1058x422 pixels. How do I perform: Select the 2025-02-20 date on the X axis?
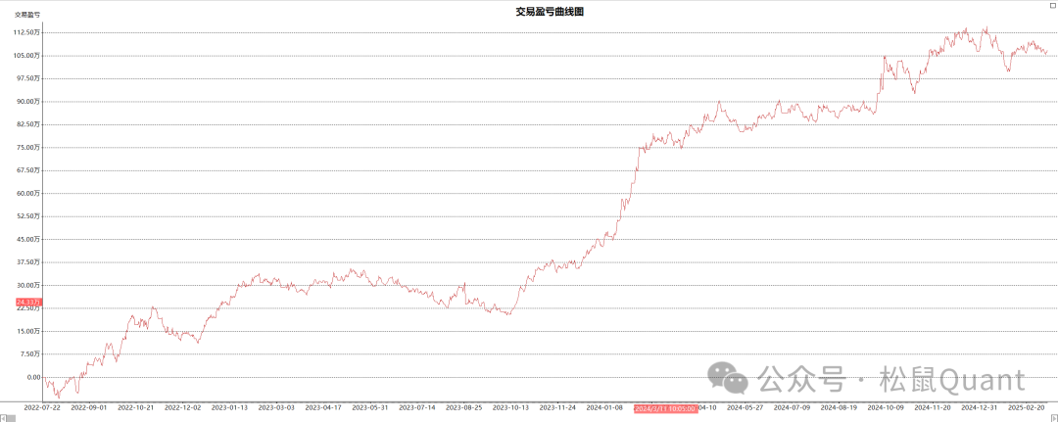(1028, 407)
